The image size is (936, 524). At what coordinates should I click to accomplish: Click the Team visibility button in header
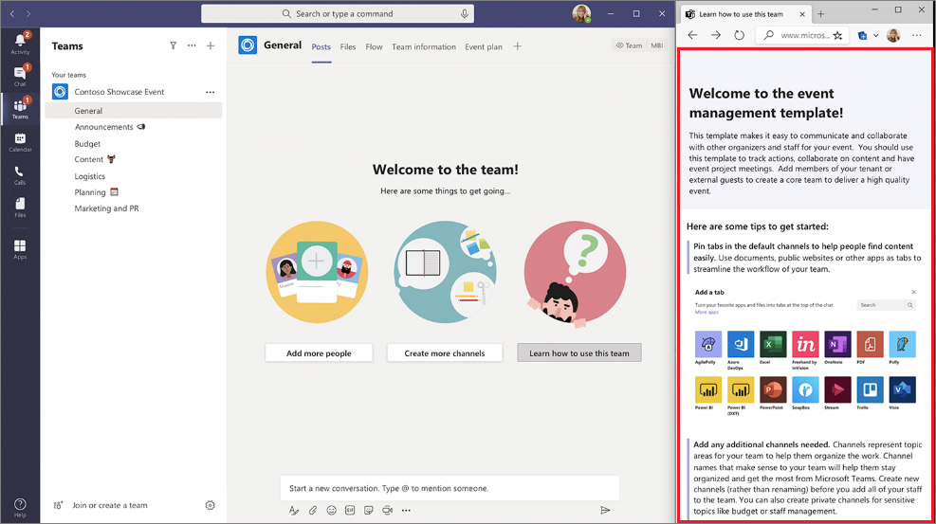[x=630, y=45]
